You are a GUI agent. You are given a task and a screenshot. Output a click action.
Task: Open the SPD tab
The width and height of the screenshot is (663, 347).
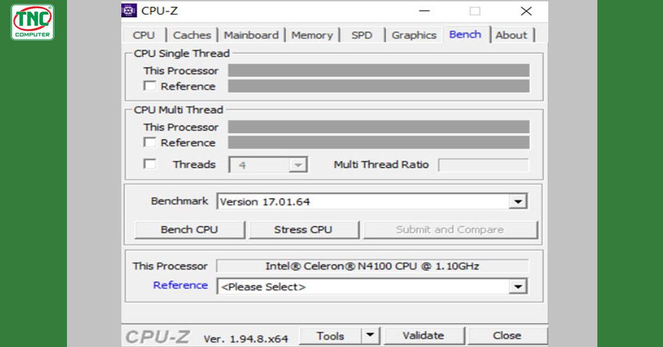click(x=361, y=35)
